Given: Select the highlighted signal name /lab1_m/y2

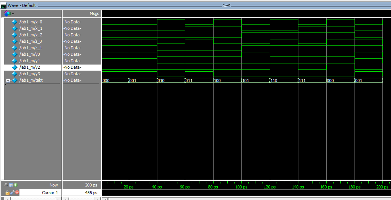Looking at the screenshot, I should pos(29,67).
